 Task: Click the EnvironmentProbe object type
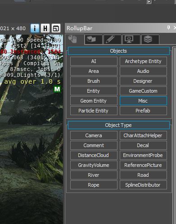click(x=143, y=155)
